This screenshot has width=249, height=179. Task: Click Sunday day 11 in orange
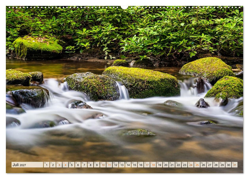pyautogui.click(x=109, y=165)
